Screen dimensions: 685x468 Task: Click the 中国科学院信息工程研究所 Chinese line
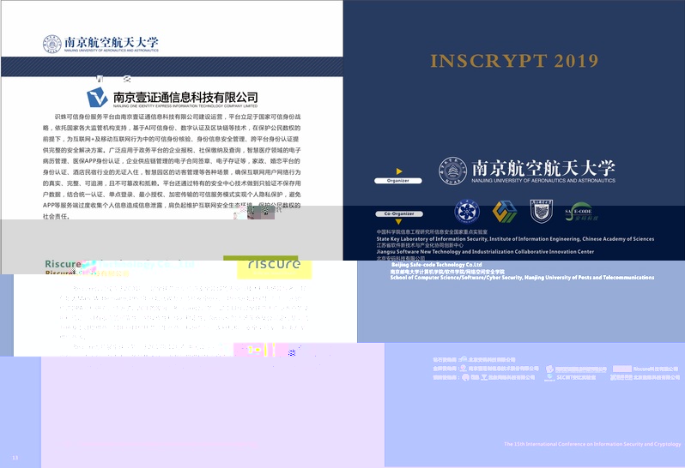(432, 232)
